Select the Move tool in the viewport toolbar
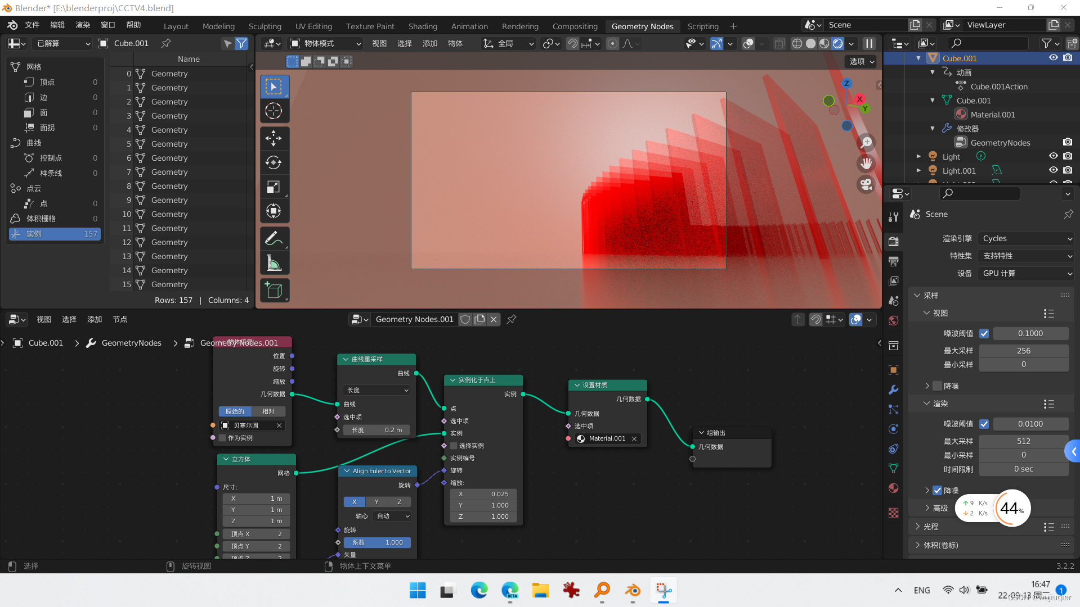This screenshot has height=607, width=1080. tap(274, 138)
